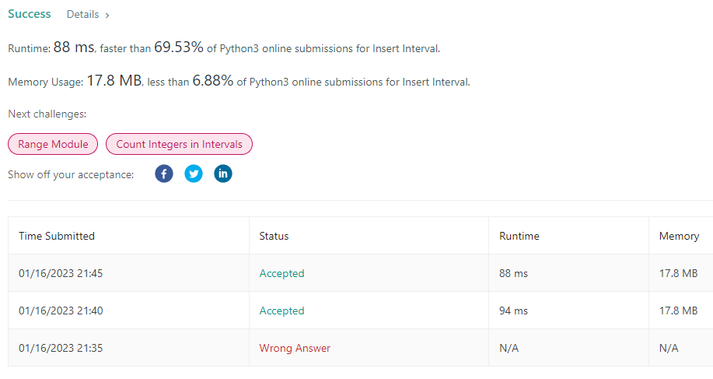Screen dimensions: 713x379
Task: Share acceptance on Twitter
Action: click(194, 174)
